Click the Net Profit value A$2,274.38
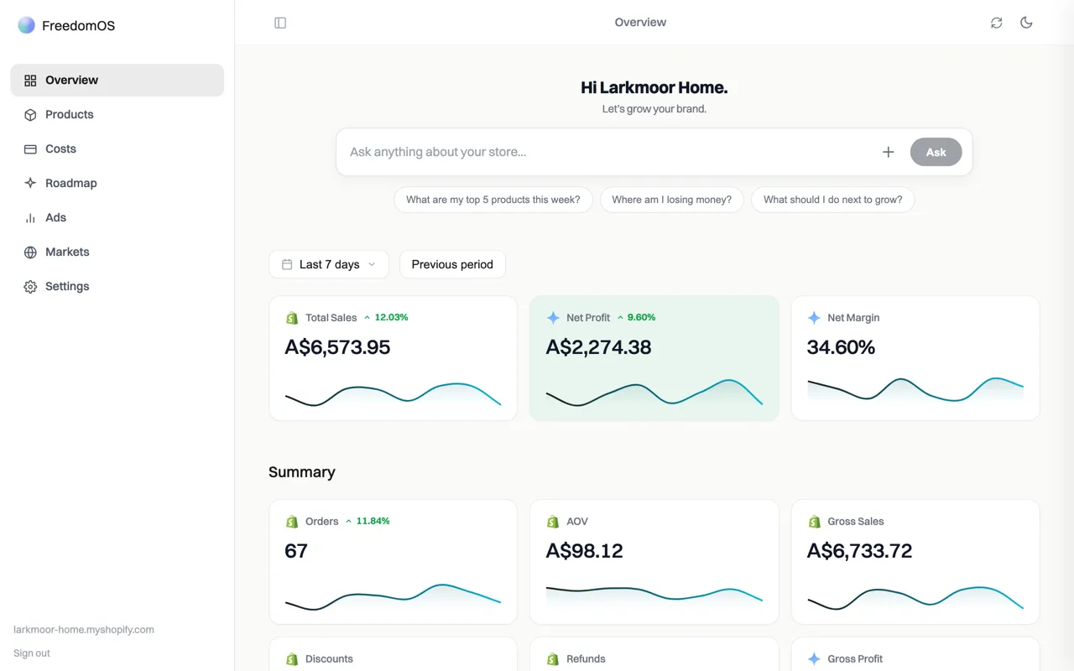This screenshot has width=1074, height=671. tap(598, 347)
